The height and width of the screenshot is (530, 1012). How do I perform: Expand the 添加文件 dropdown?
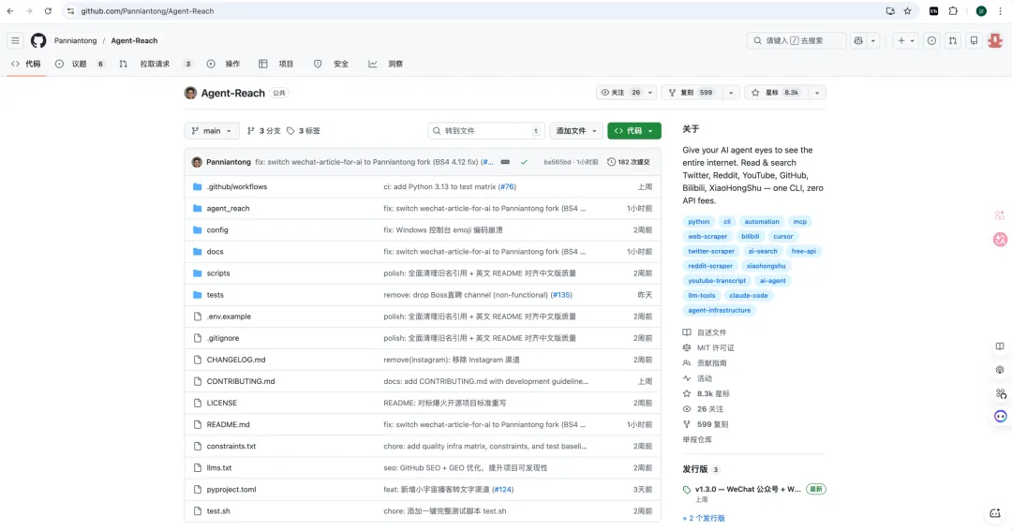tap(575, 131)
